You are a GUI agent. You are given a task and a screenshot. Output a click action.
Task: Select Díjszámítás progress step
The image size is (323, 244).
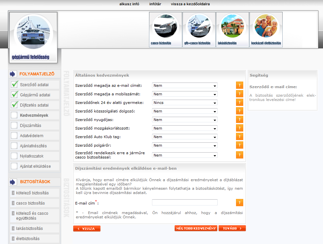point(31,126)
